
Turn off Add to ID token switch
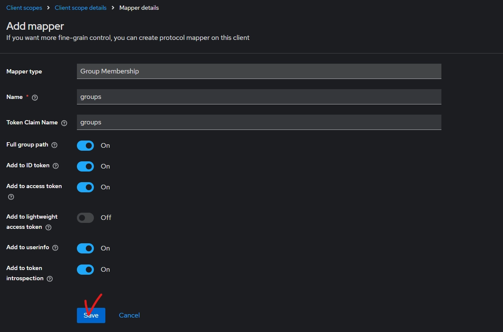click(85, 166)
